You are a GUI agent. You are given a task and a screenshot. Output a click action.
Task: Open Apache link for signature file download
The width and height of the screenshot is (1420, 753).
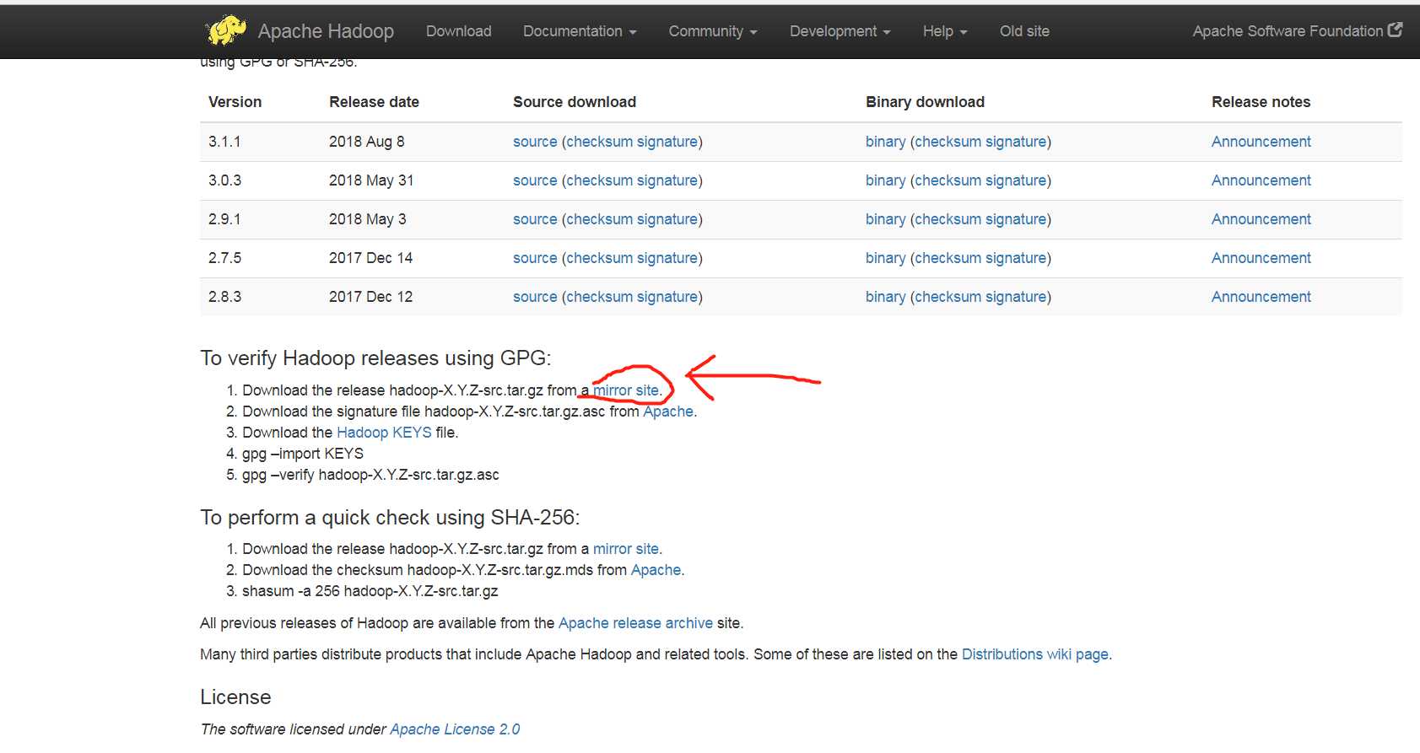click(x=668, y=411)
